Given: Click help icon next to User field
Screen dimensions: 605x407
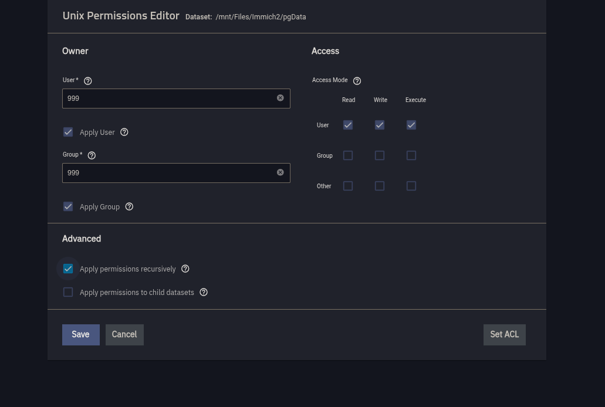Looking at the screenshot, I should 88,81.
